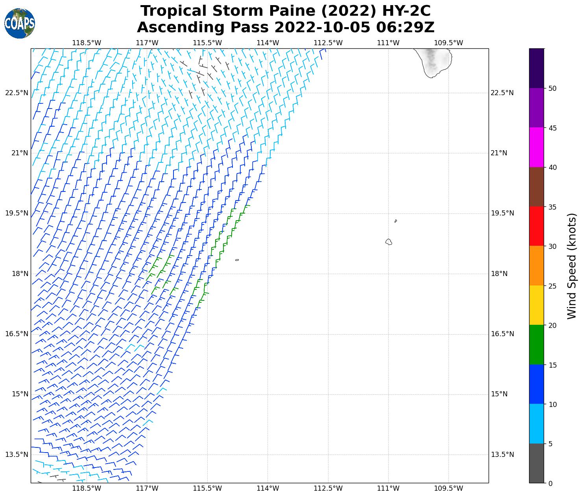Viewport: 583px width, 497px height.
Task: Select the green 15-20 knot colorbar segment
Action: tap(537, 344)
